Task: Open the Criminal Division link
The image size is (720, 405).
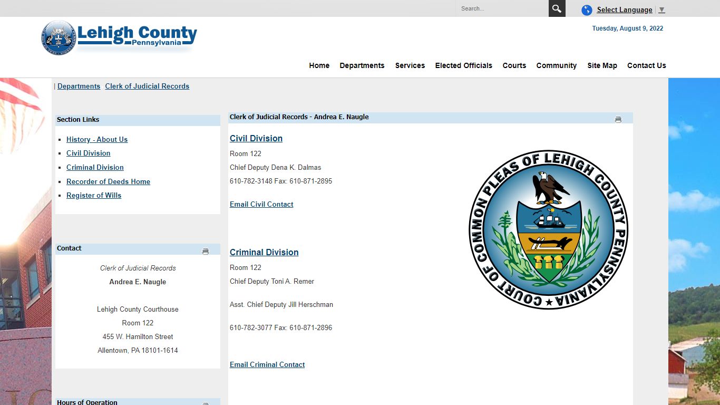Action: coord(264,252)
